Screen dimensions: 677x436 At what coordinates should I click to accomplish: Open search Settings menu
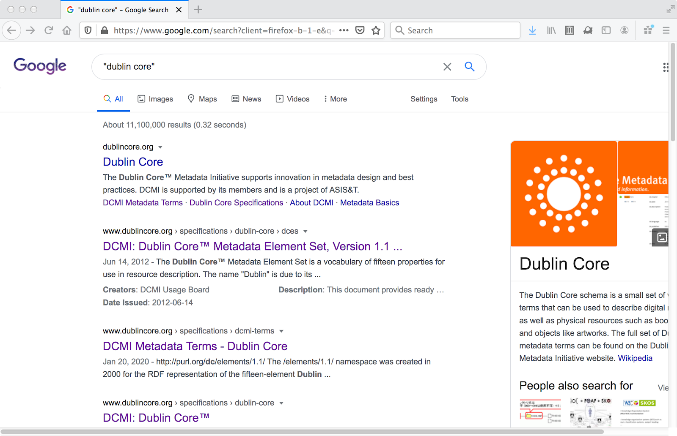tap(424, 99)
